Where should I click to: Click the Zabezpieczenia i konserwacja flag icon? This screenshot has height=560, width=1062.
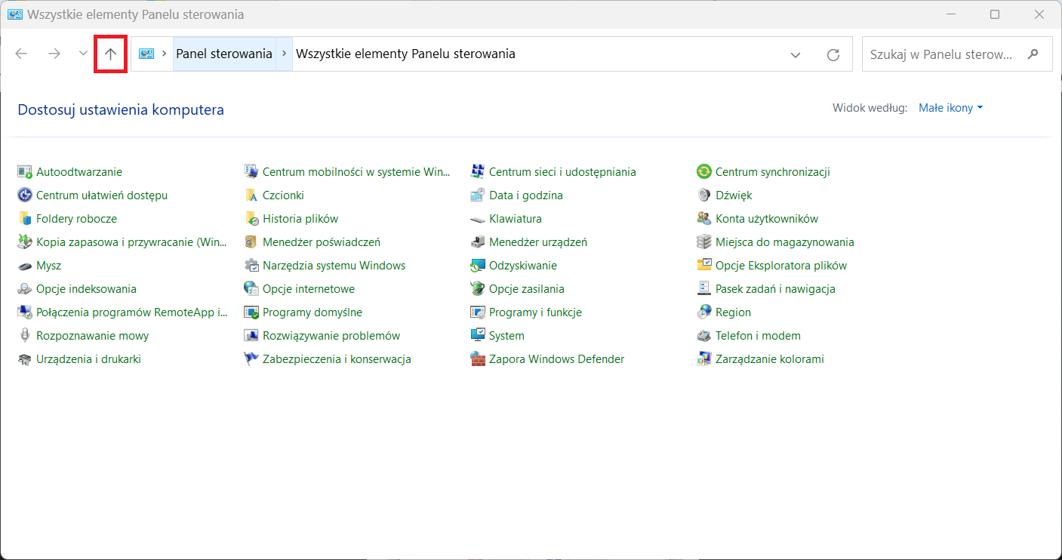point(251,359)
